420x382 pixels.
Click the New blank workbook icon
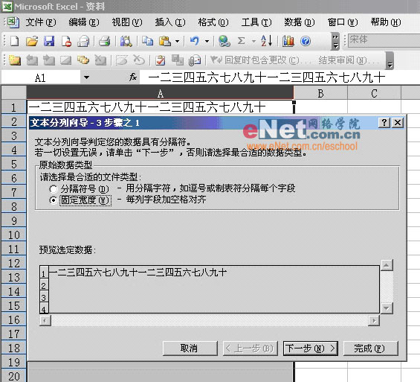[14, 41]
